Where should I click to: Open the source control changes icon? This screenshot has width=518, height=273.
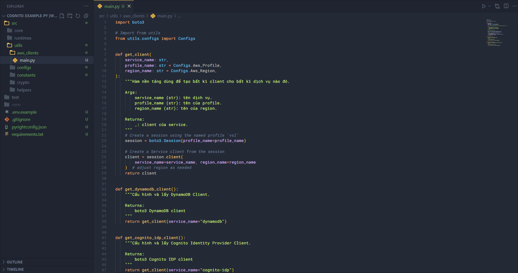point(497,6)
